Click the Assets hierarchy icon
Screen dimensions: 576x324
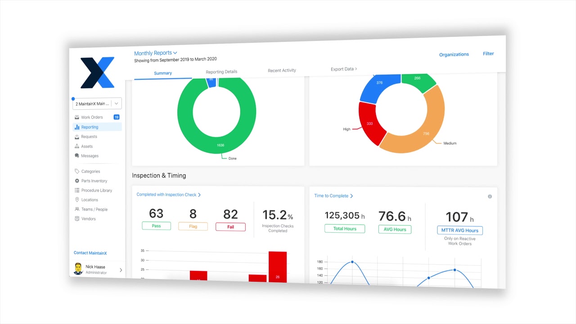77,146
